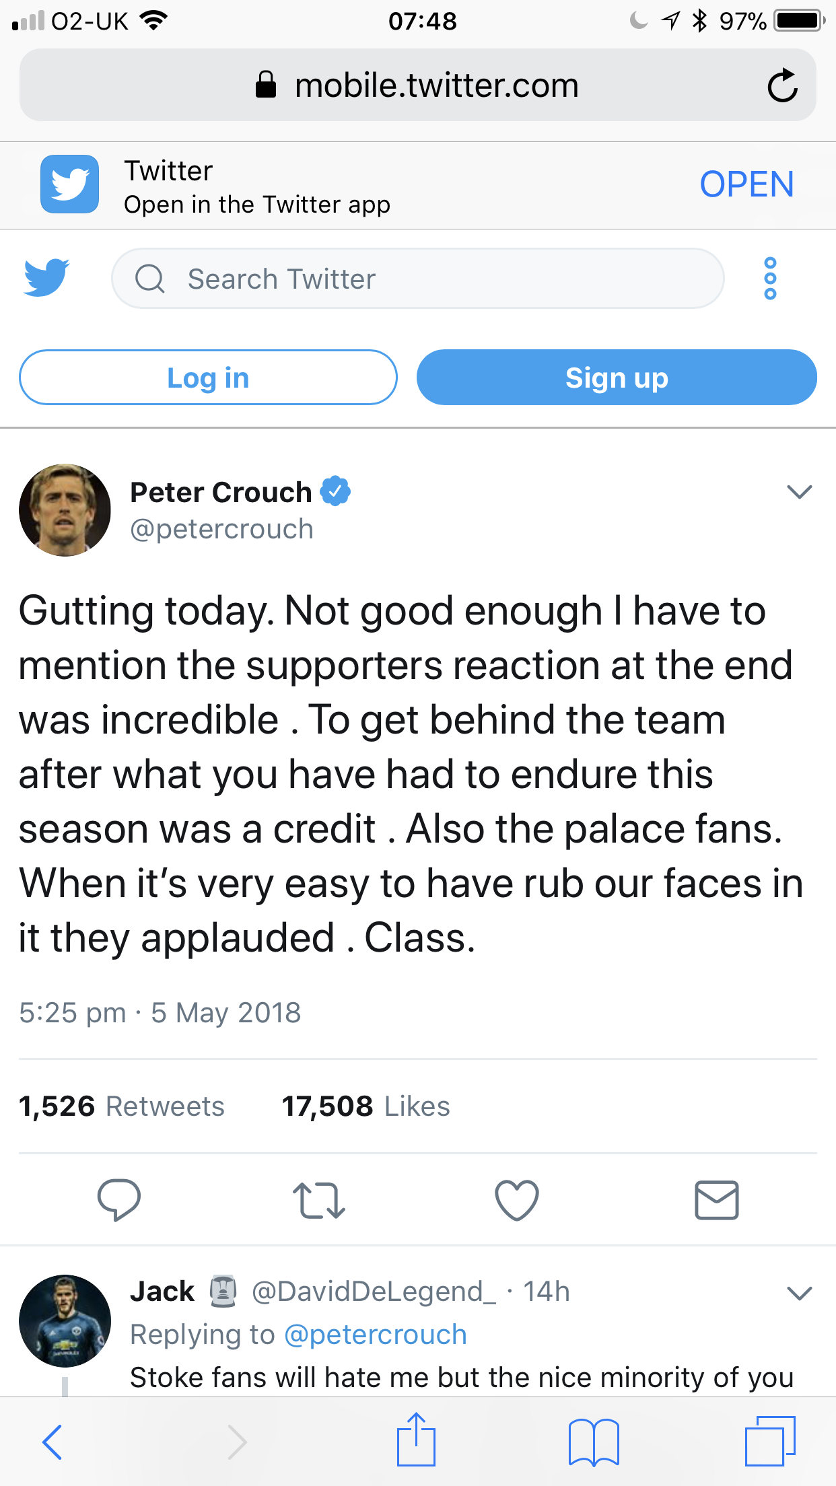Like the tweet with heart icon
836x1486 pixels.
click(x=516, y=1199)
